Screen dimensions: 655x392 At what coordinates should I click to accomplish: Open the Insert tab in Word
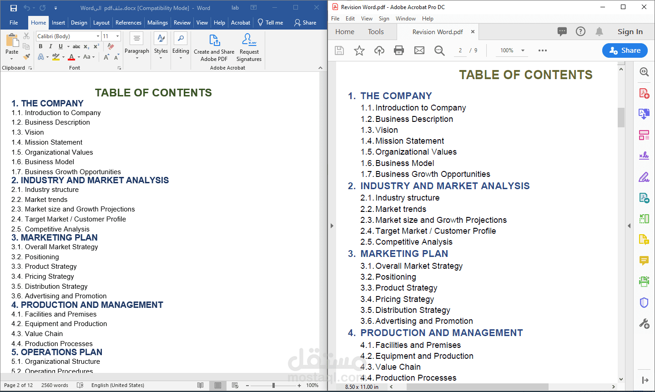(58, 23)
